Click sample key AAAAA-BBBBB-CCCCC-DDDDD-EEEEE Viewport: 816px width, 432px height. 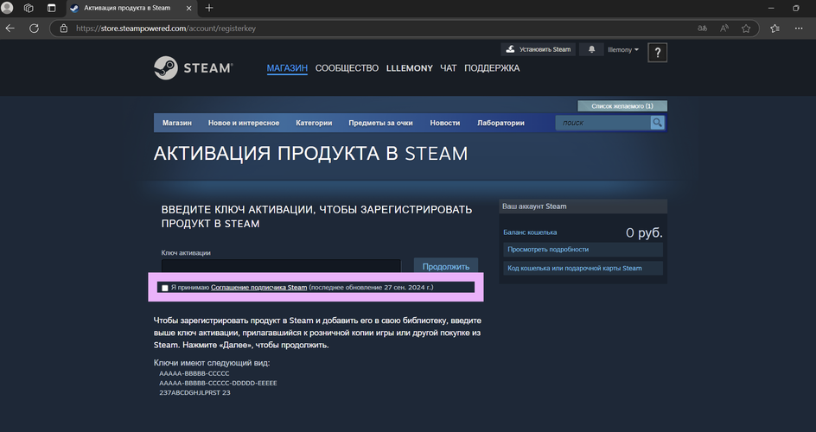[x=218, y=383]
